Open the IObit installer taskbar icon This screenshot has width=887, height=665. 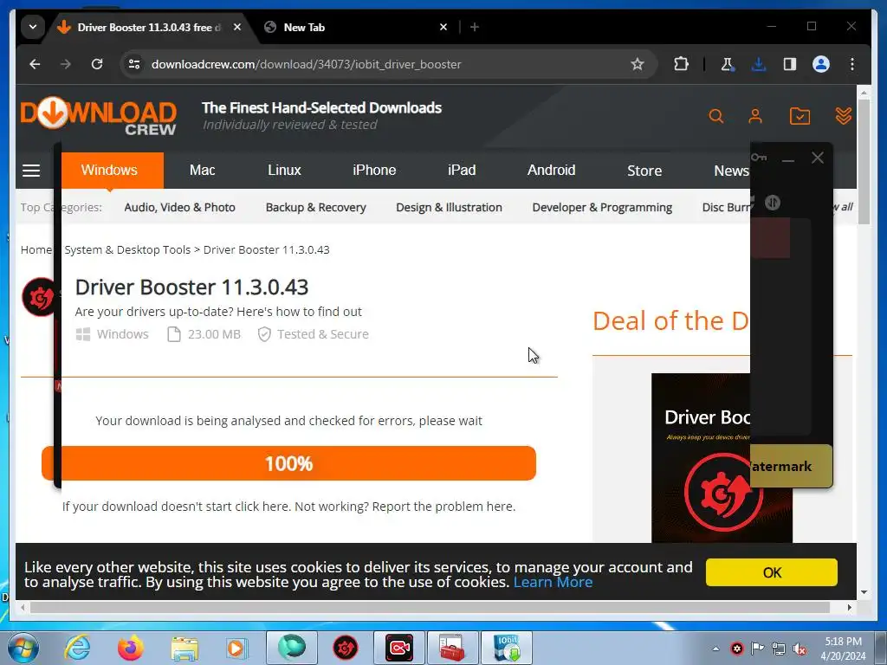(506, 648)
